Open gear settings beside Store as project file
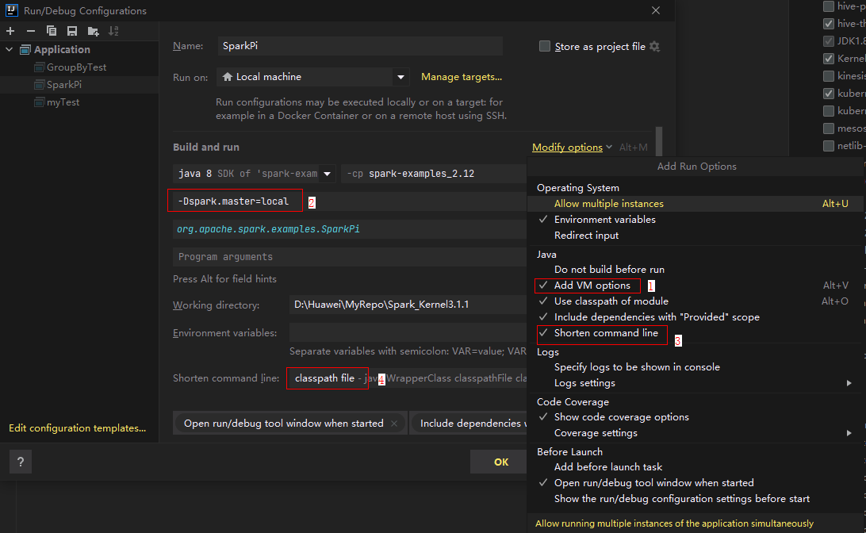The image size is (866, 533). click(x=654, y=47)
